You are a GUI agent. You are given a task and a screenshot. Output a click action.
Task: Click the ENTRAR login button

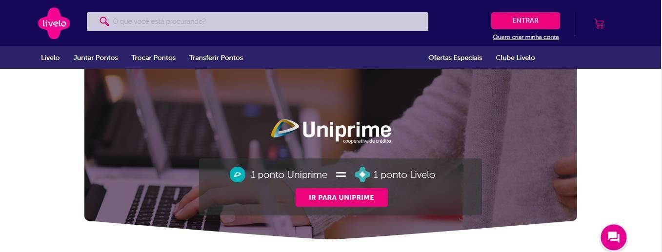click(525, 20)
